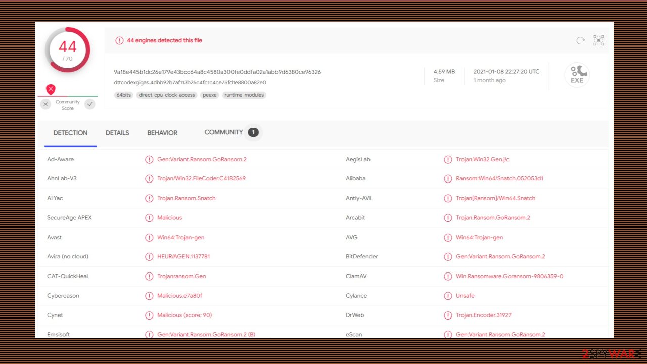Click SecureAge APEX Malicious result
The width and height of the screenshot is (647, 364).
pyautogui.click(x=169, y=218)
